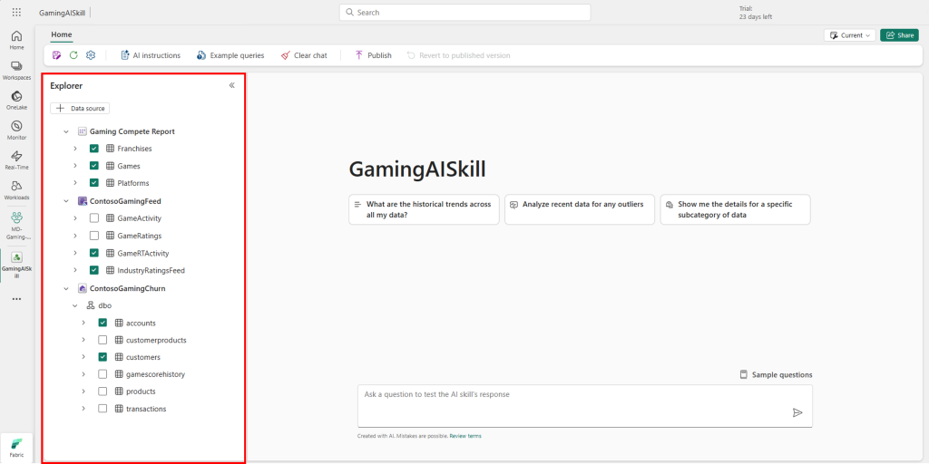This screenshot has height=464, width=929.
Task: Expand the accounts table row
Action: click(x=83, y=323)
